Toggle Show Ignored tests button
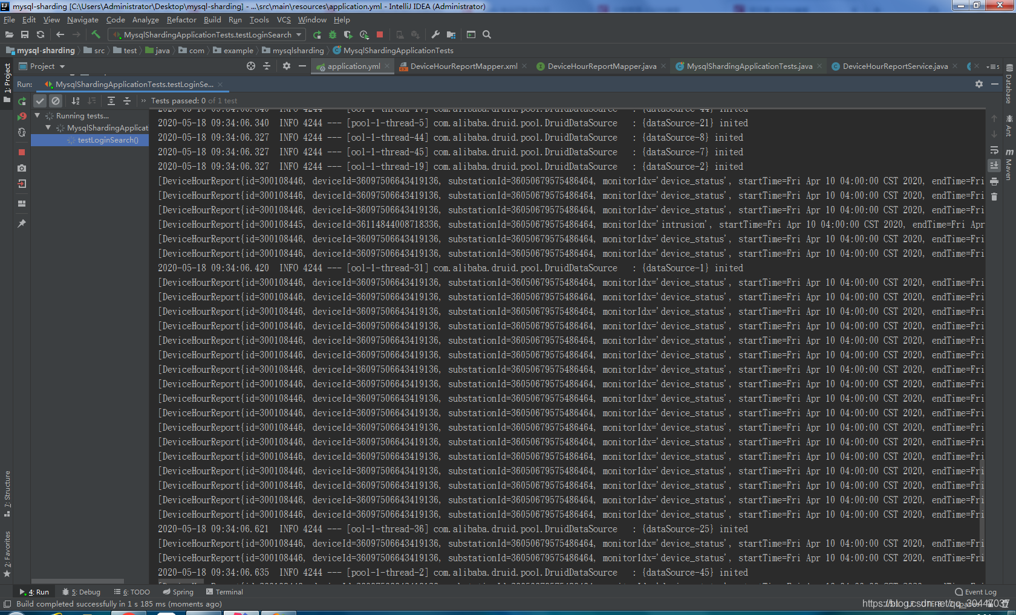This screenshot has width=1016, height=615. (56, 101)
